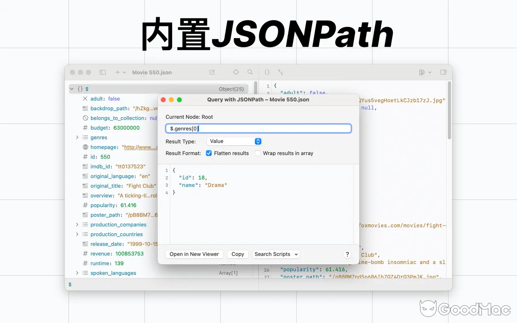Open search with the magnifier icon
Image resolution: width=517 pixels, height=323 pixels.
coord(250,72)
